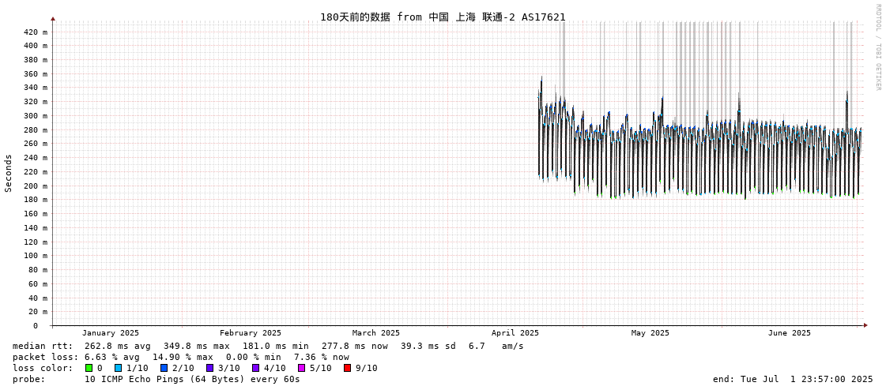Click the '340 m' y-axis tick label
Image resolution: width=886 pixels, height=390 pixels.
coord(36,88)
